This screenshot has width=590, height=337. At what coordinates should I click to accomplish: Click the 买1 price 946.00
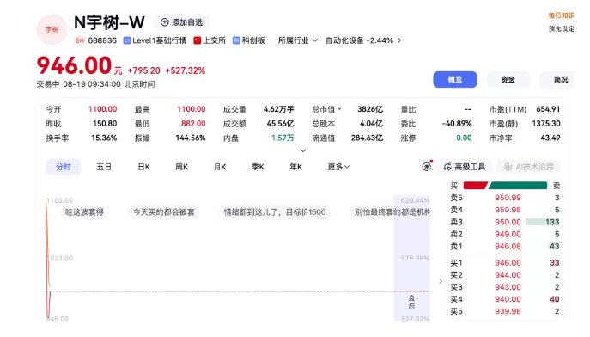[508, 263]
